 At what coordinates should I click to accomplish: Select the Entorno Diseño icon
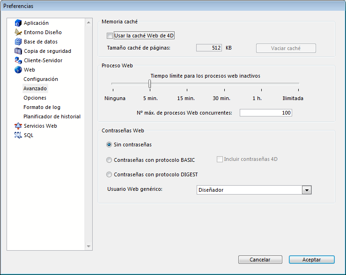tap(18, 32)
